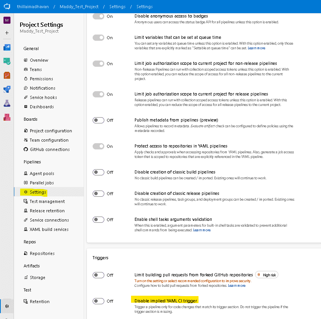Image resolution: width=321 pixels, height=319 pixels.
Task: Click the High risk badge
Action: (x=267, y=275)
